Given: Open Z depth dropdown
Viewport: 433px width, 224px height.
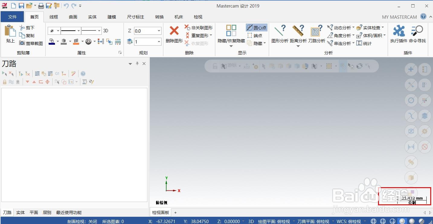Looking at the screenshot, I should (159, 31).
